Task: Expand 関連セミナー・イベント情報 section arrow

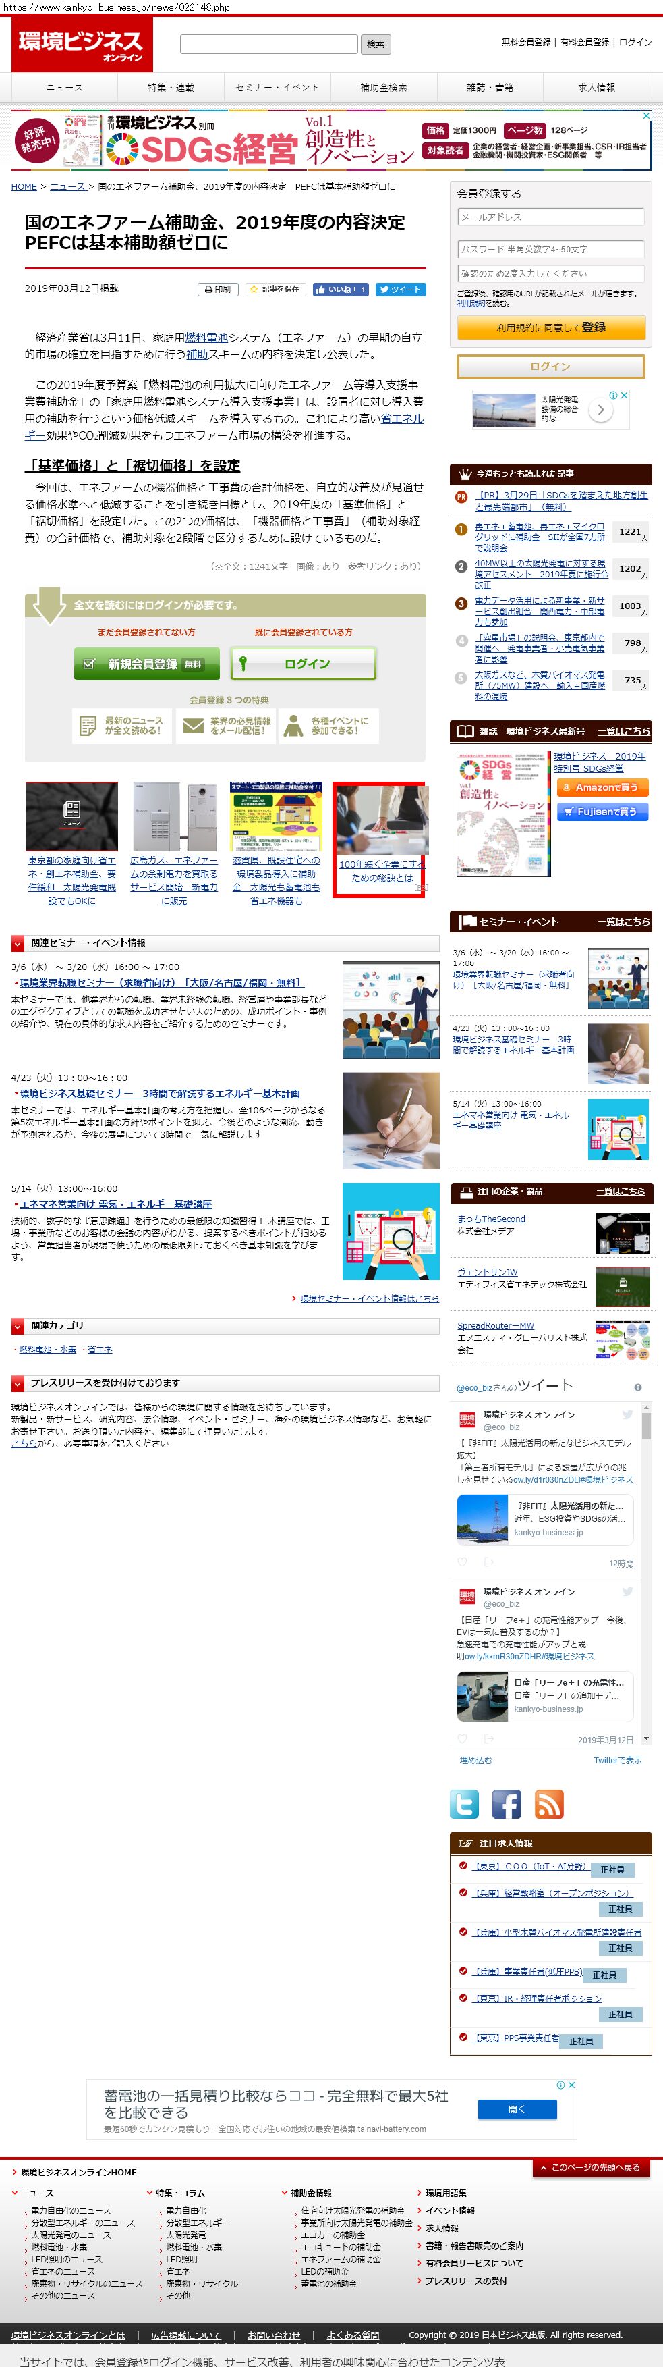Action: coord(18,942)
